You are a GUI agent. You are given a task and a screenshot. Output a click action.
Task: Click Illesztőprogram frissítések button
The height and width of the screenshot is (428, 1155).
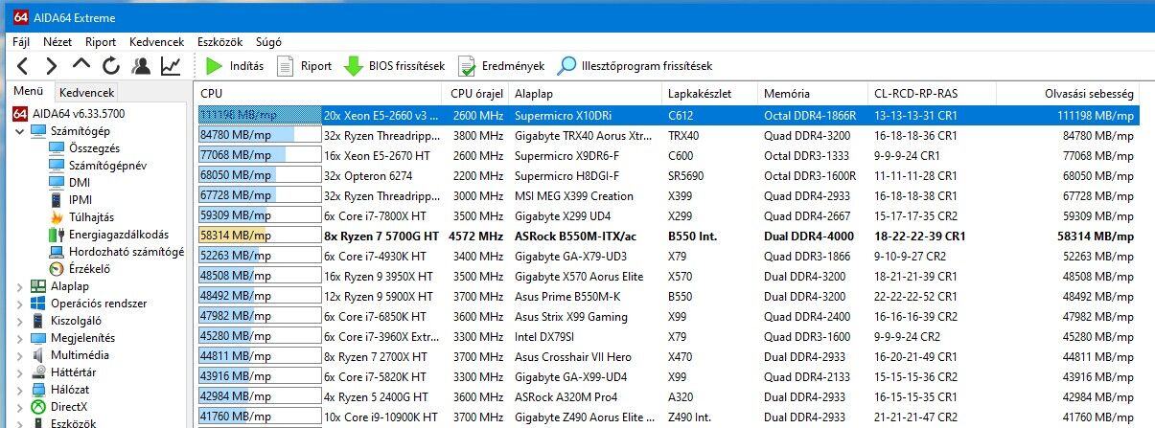click(x=635, y=66)
